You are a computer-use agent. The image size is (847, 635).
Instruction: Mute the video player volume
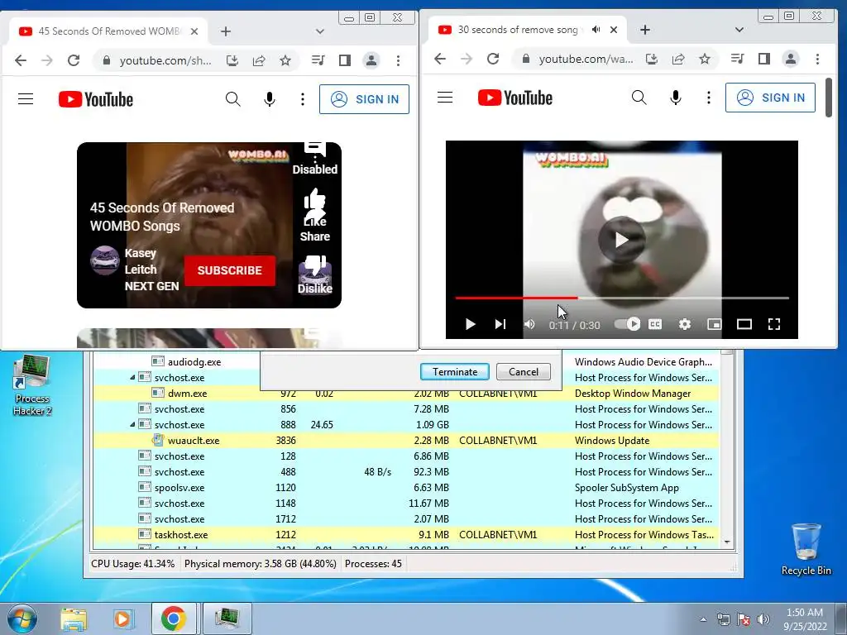529,324
